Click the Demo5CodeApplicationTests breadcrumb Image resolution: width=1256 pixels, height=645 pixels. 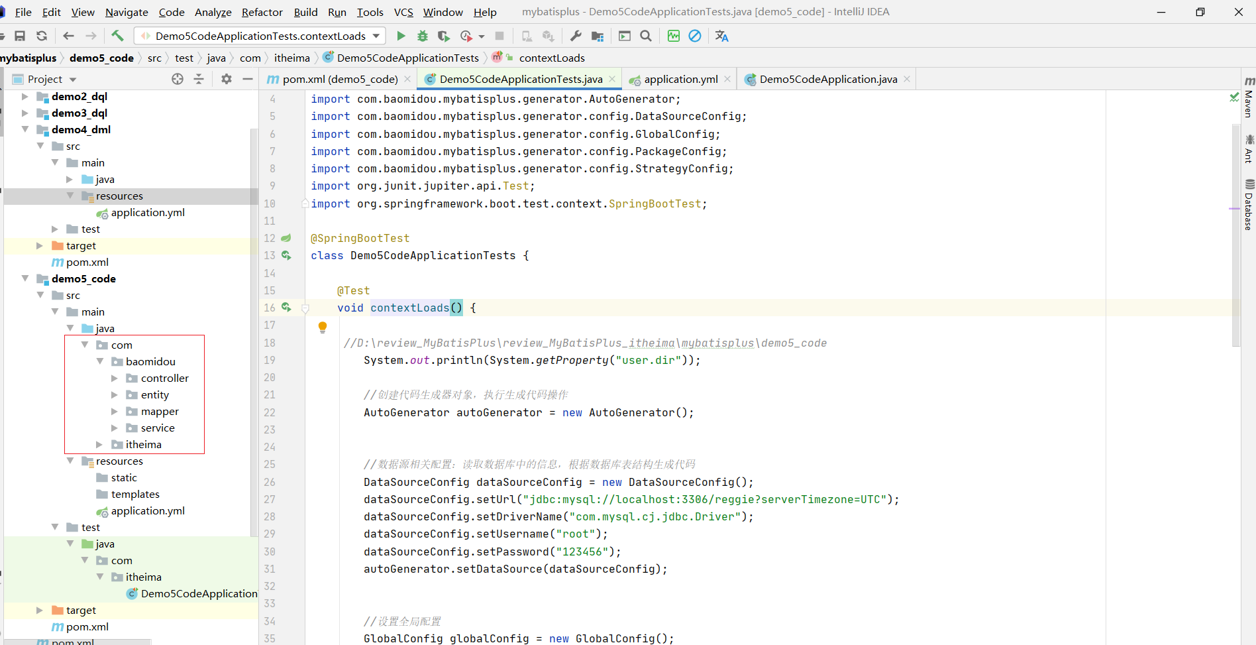tap(407, 58)
